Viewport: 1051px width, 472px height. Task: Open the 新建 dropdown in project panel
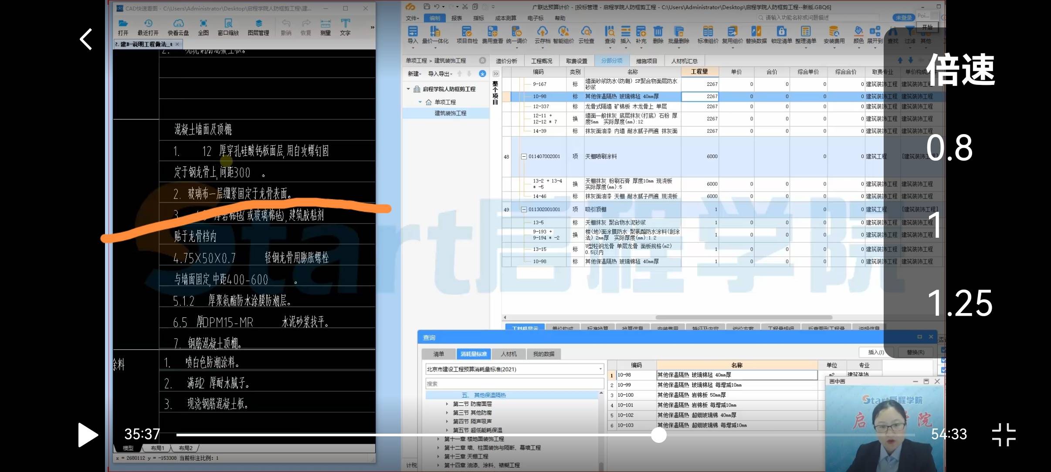414,74
